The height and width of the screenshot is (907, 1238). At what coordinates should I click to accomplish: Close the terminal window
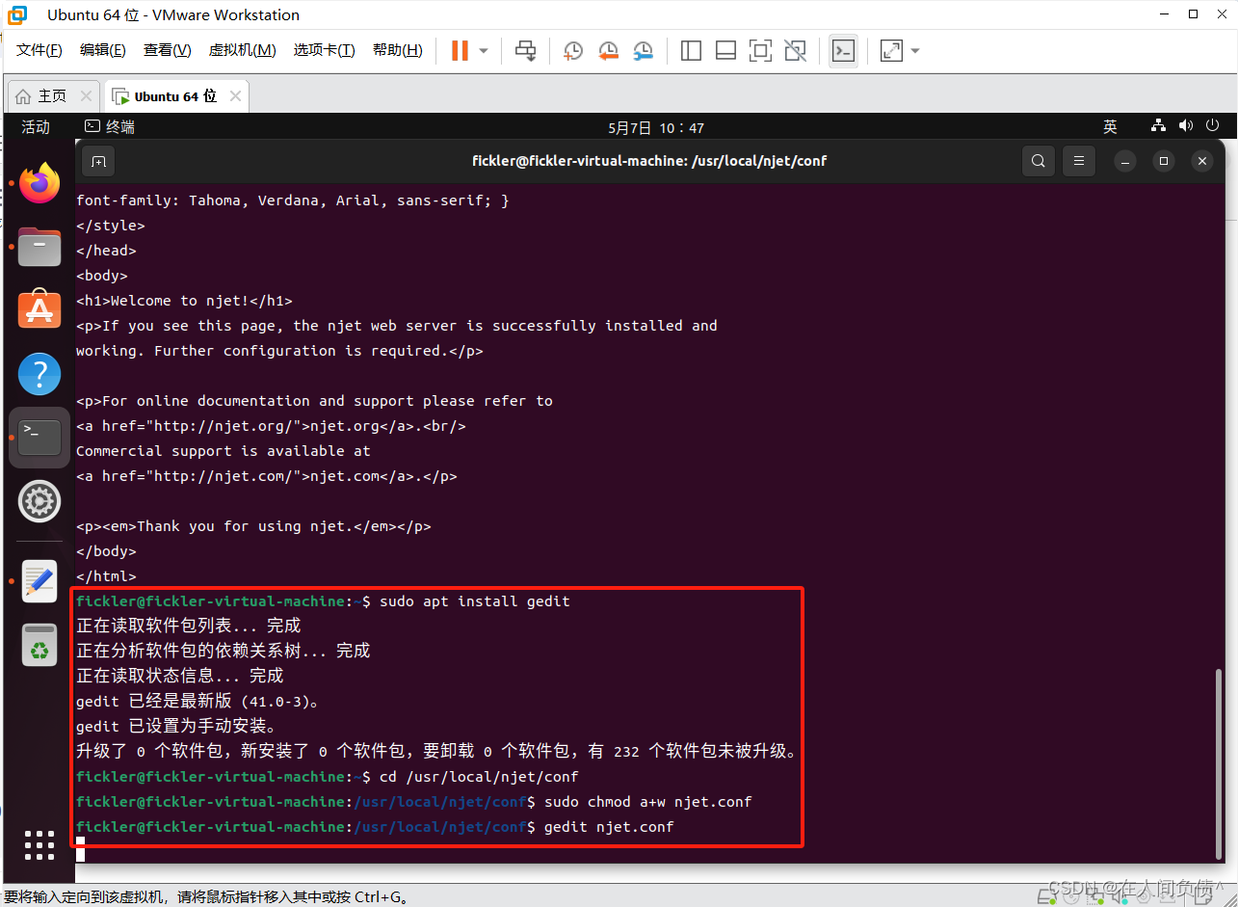(x=1201, y=161)
